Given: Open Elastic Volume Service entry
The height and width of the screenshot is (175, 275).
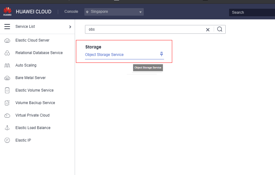Looking at the screenshot, I should pyautogui.click(x=35, y=90).
